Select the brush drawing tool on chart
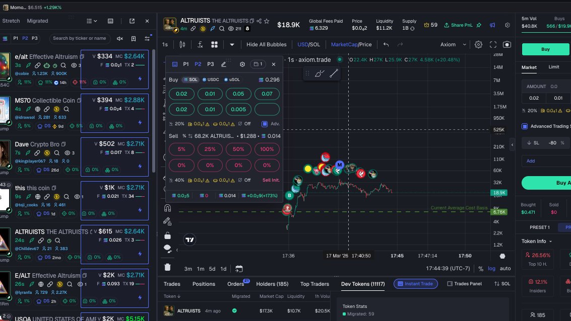Viewport: 571px width, 321px height. point(320,73)
